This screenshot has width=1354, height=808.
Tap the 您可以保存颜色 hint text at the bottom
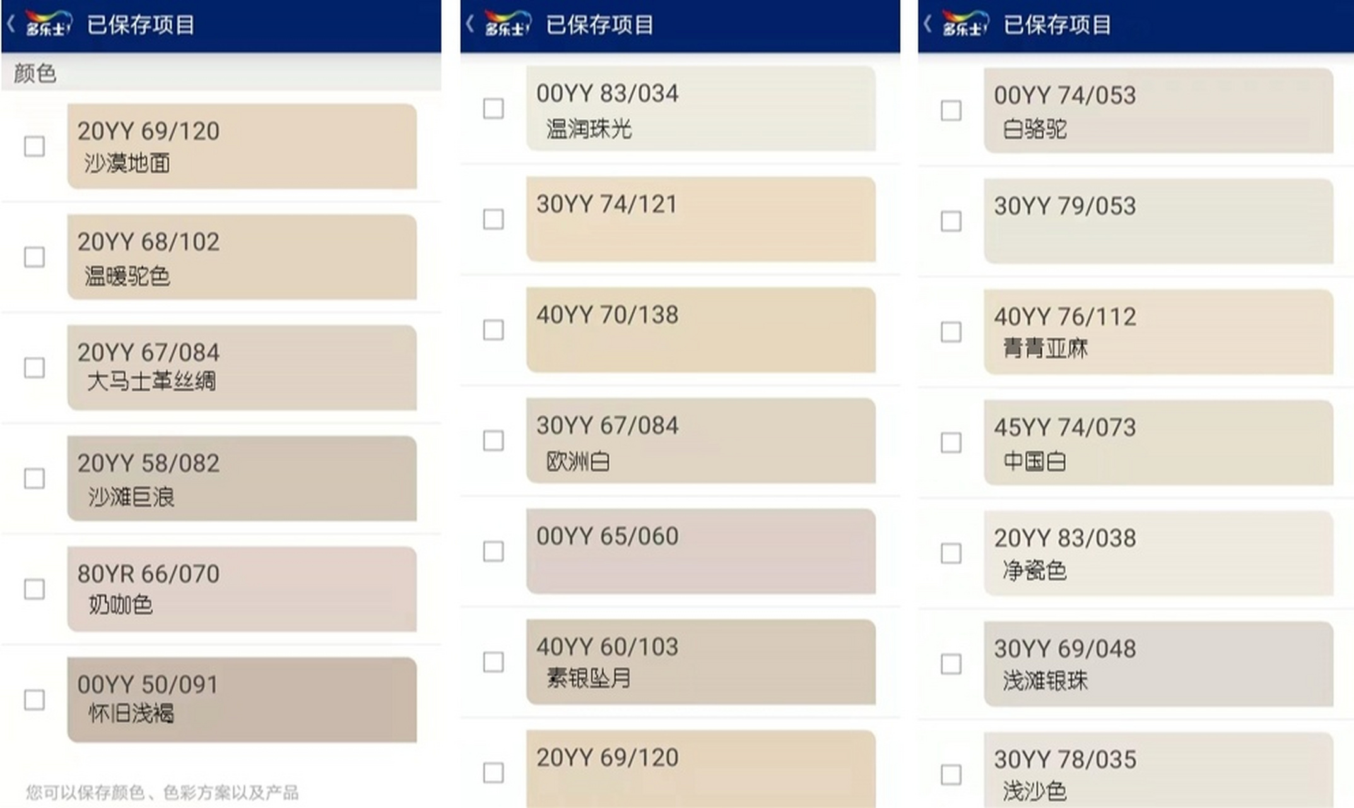162,792
